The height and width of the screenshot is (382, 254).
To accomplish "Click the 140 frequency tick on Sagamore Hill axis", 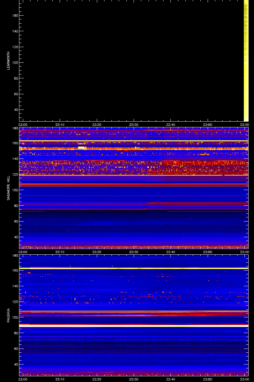I will click(15, 159).
